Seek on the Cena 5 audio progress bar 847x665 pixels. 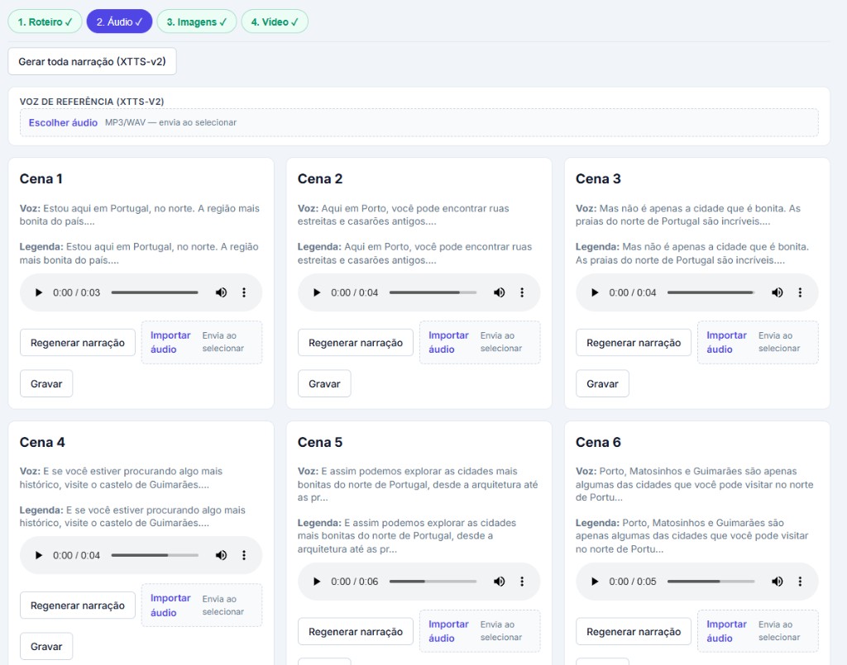point(433,582)
